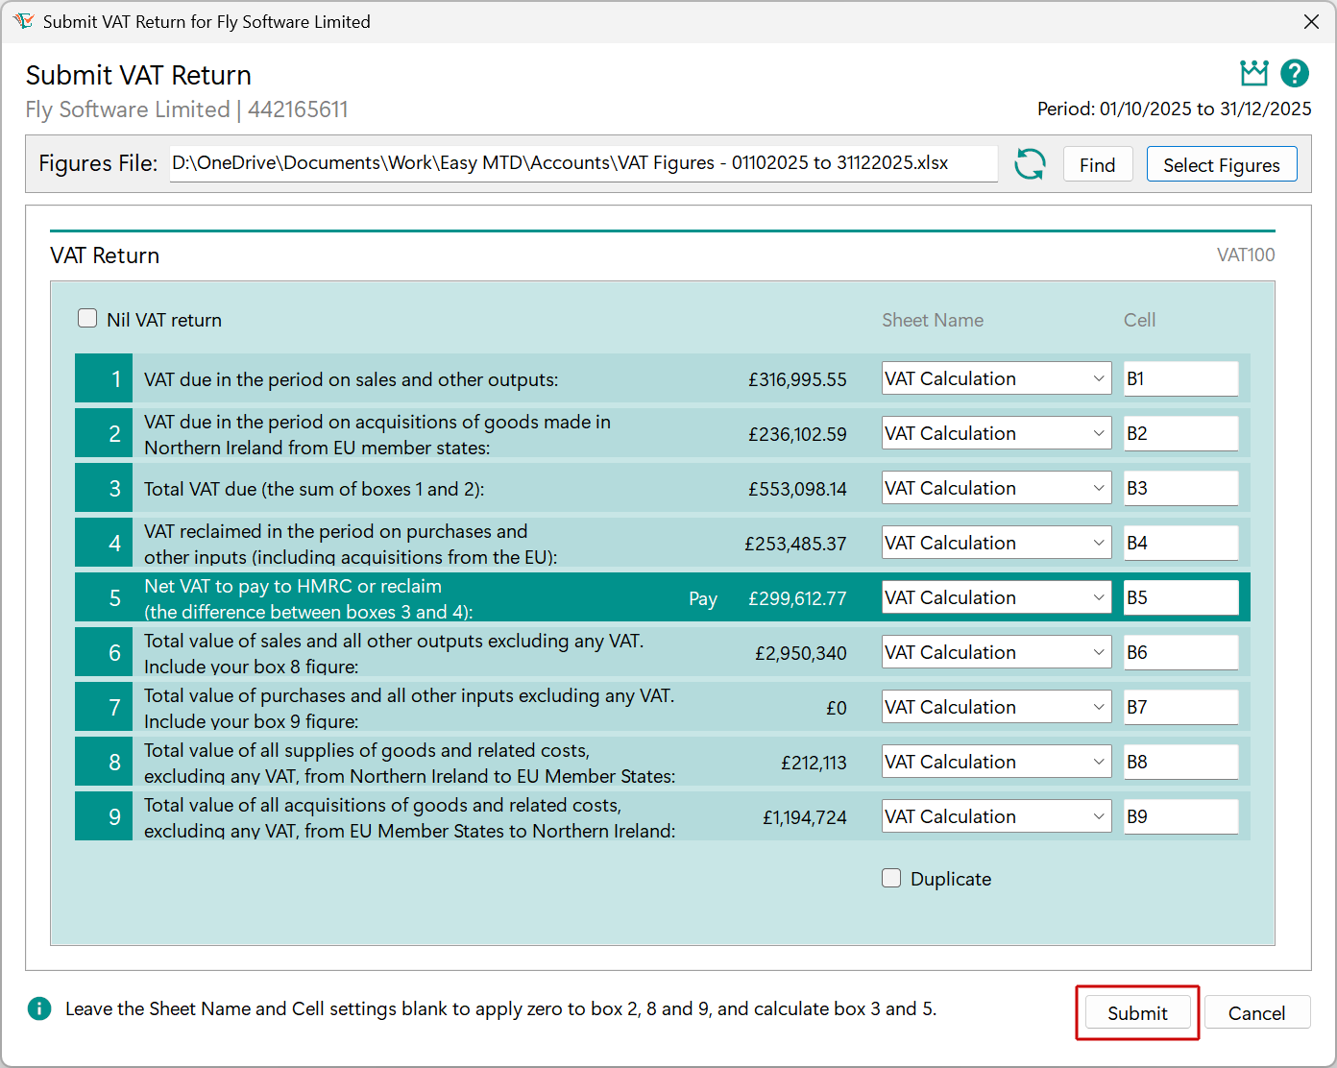
Task: Click the refresh figures icon
Action: click(x=1030, y=164)
